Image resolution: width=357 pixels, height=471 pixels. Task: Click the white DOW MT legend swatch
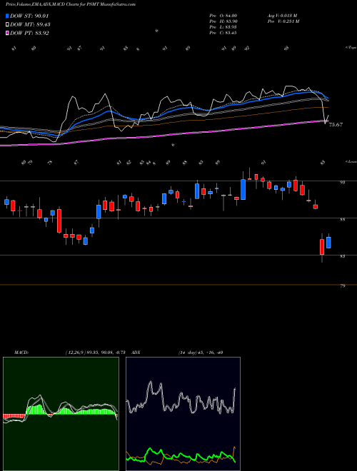[x=8, y=25]
